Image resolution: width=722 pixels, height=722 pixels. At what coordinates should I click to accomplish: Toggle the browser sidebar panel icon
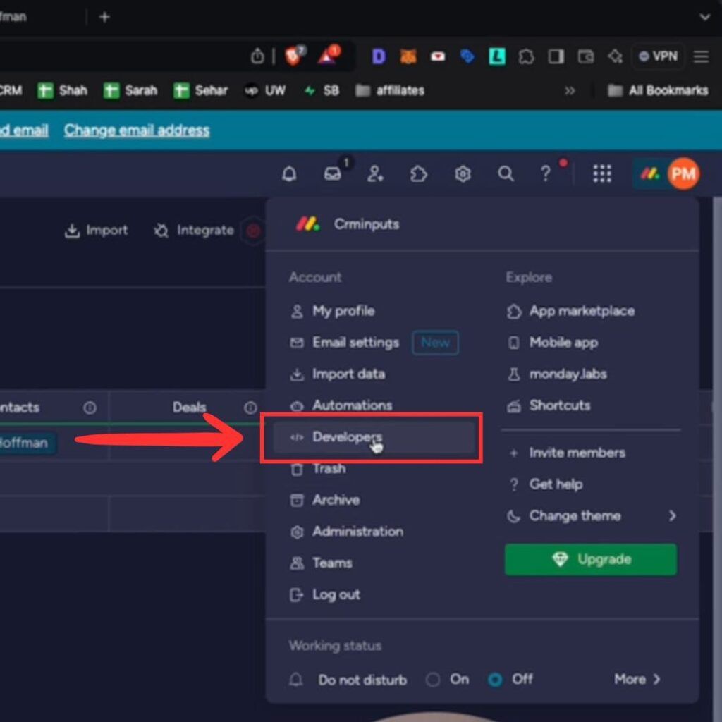point(556,56)
